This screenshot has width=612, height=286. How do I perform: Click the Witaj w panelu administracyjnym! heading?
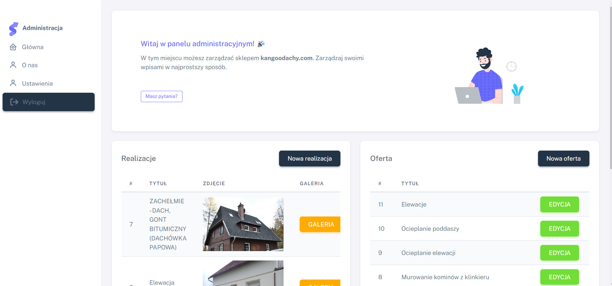point(197,44)
